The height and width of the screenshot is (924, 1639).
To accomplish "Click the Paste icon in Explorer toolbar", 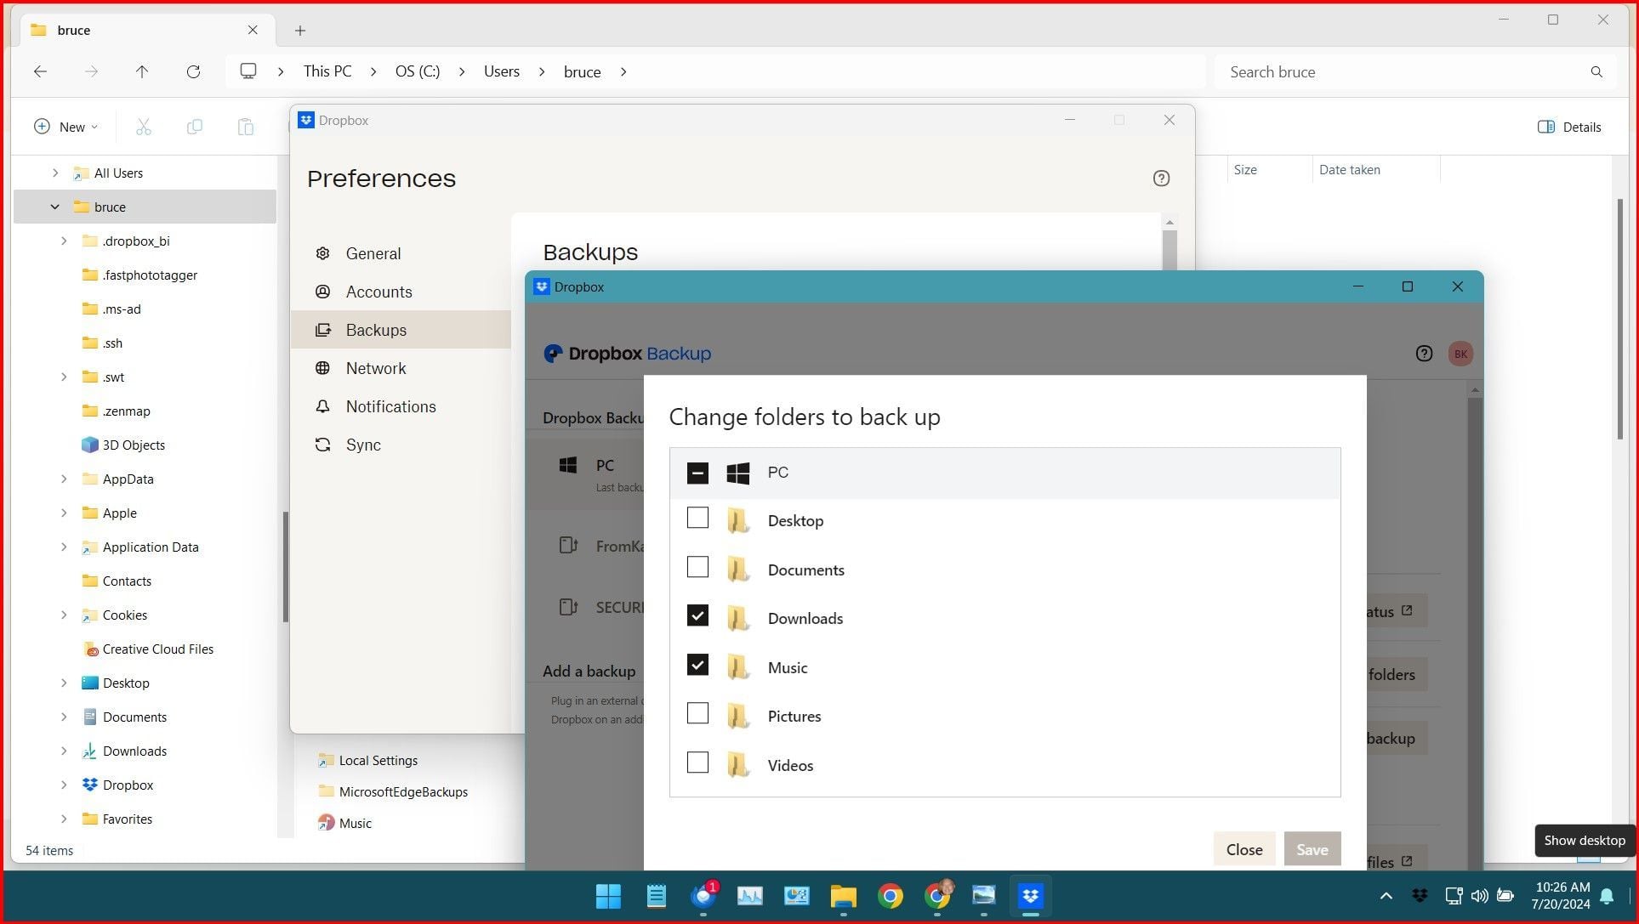I will tap(245, 127).
